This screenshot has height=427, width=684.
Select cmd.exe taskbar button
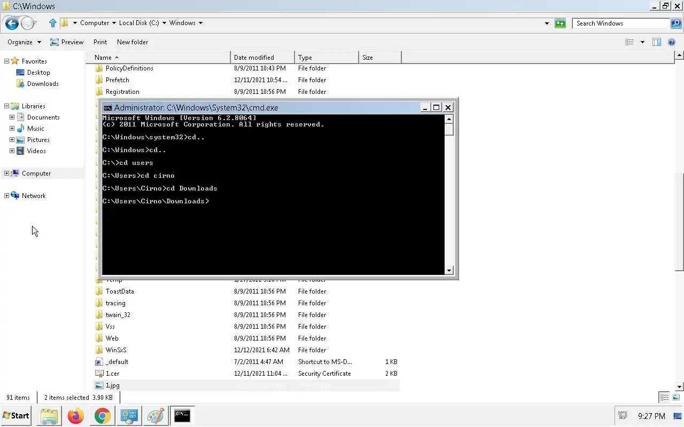[x=182, y=416]
